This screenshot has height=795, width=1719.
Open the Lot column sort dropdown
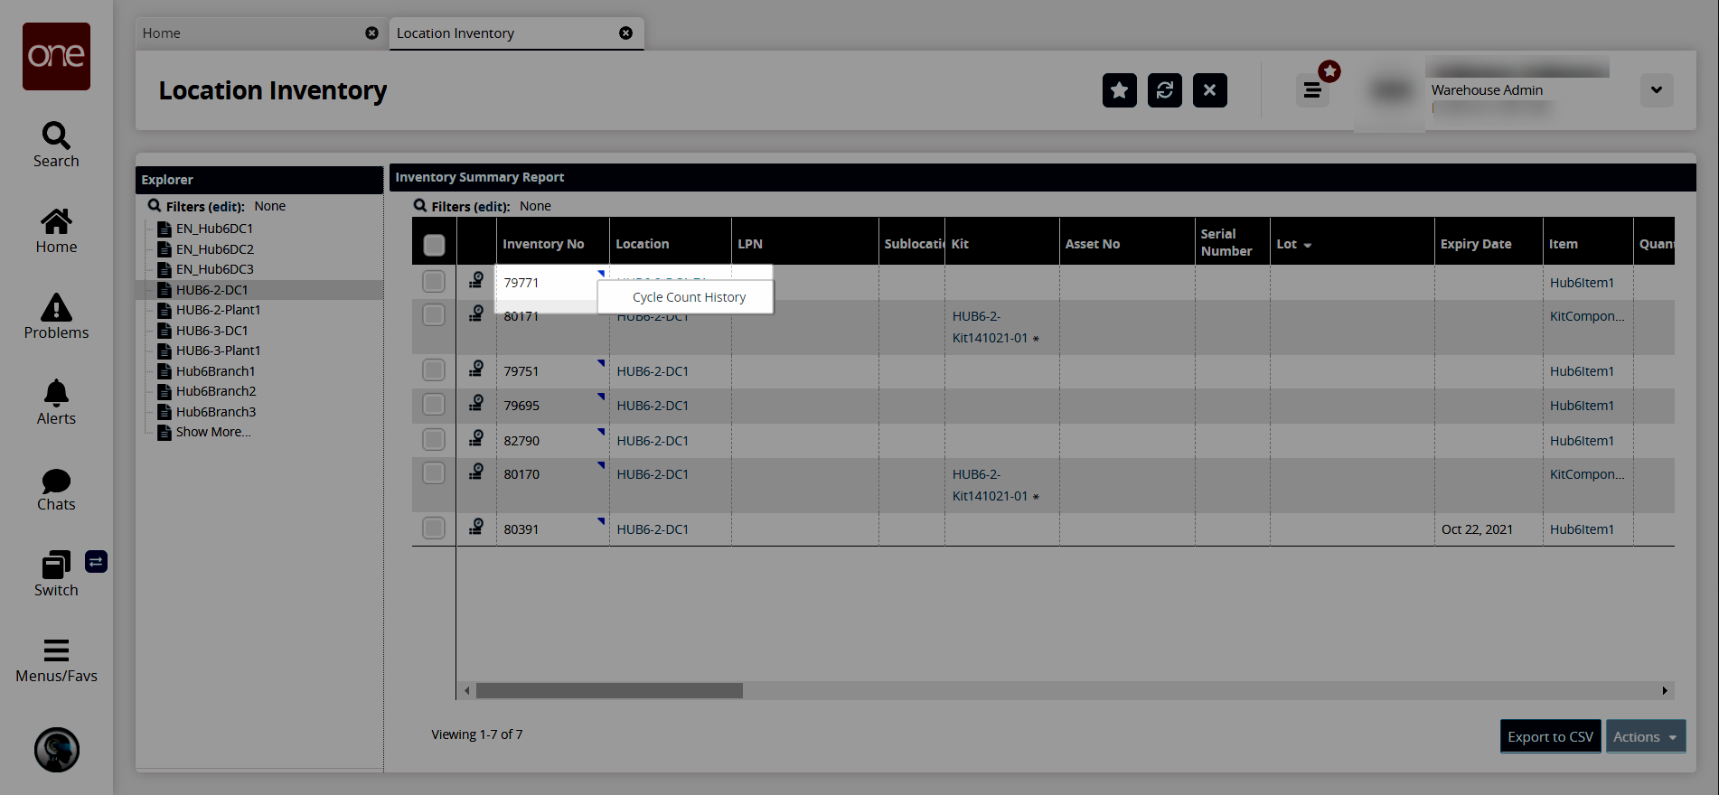1308,246
